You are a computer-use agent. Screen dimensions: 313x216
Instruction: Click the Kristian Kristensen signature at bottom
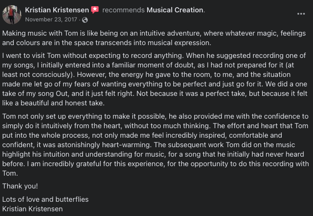pos(32,209)
